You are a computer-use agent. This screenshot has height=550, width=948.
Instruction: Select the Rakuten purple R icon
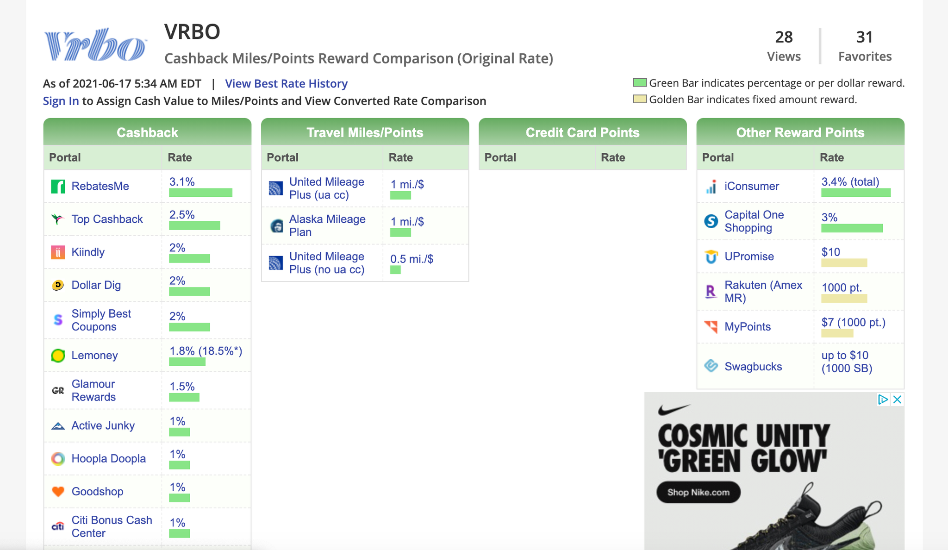711,291
